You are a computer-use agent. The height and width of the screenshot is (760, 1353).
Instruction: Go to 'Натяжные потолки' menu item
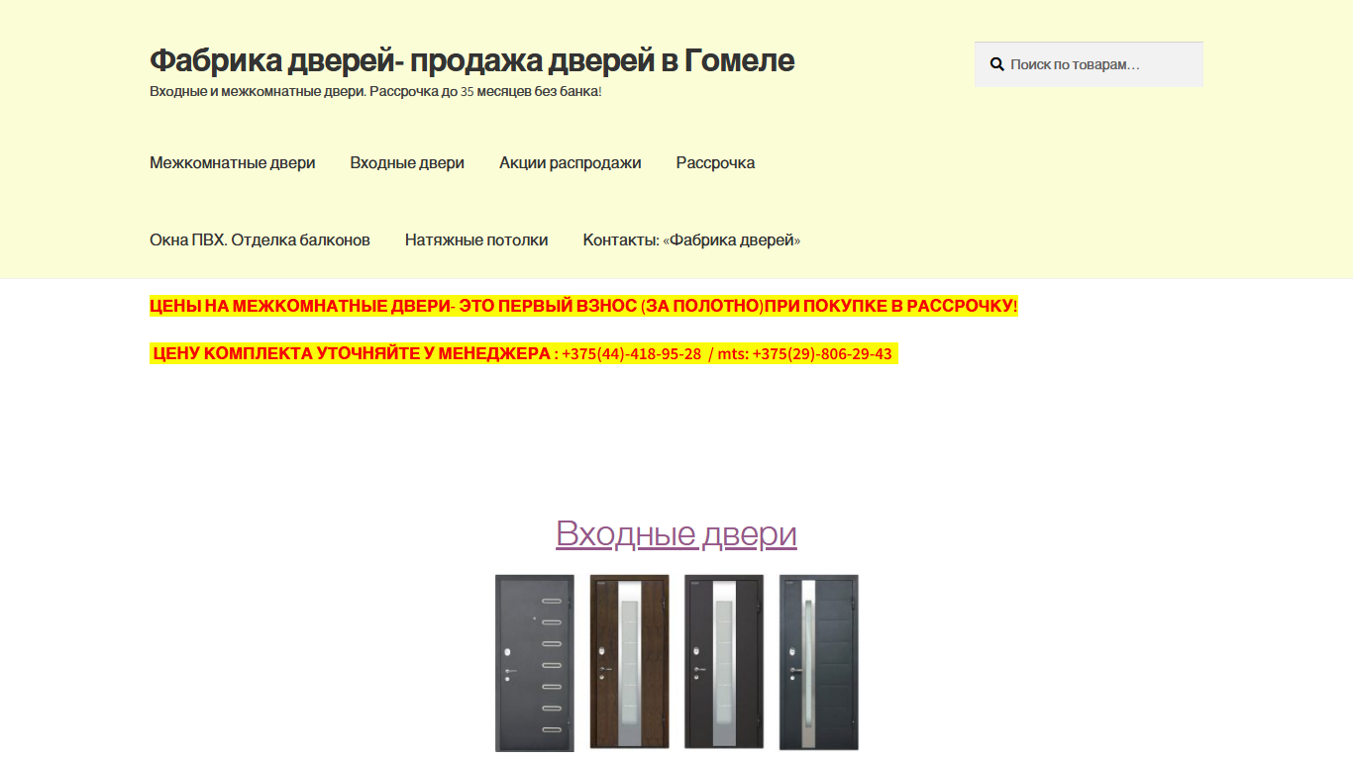click(x=476, y=240)
